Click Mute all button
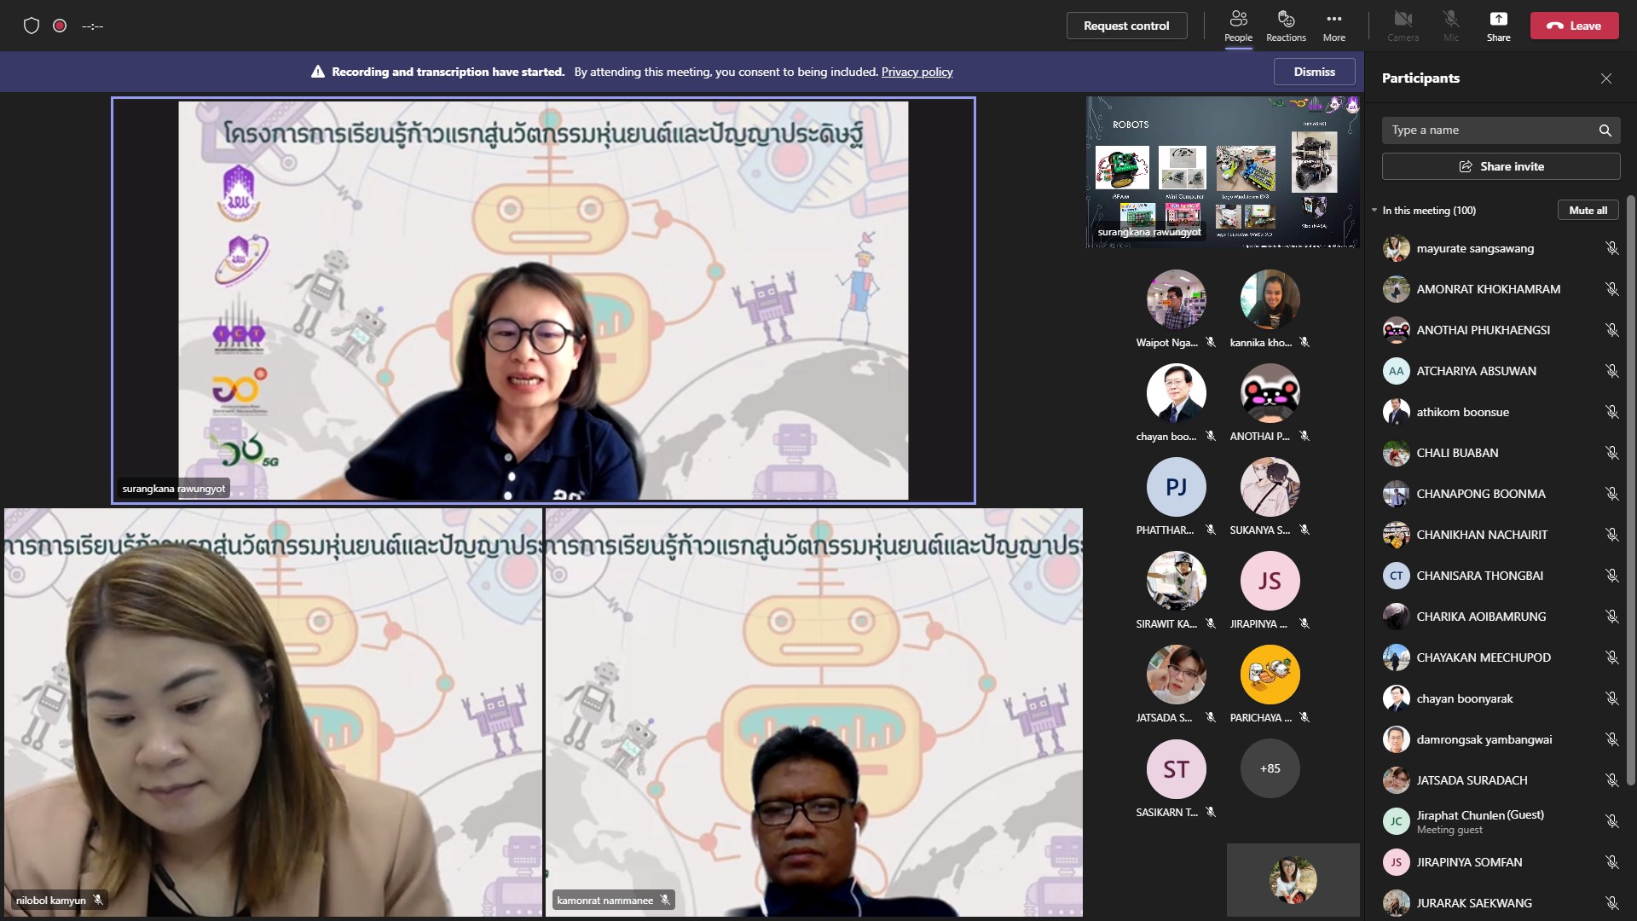 pos(1588,211)
